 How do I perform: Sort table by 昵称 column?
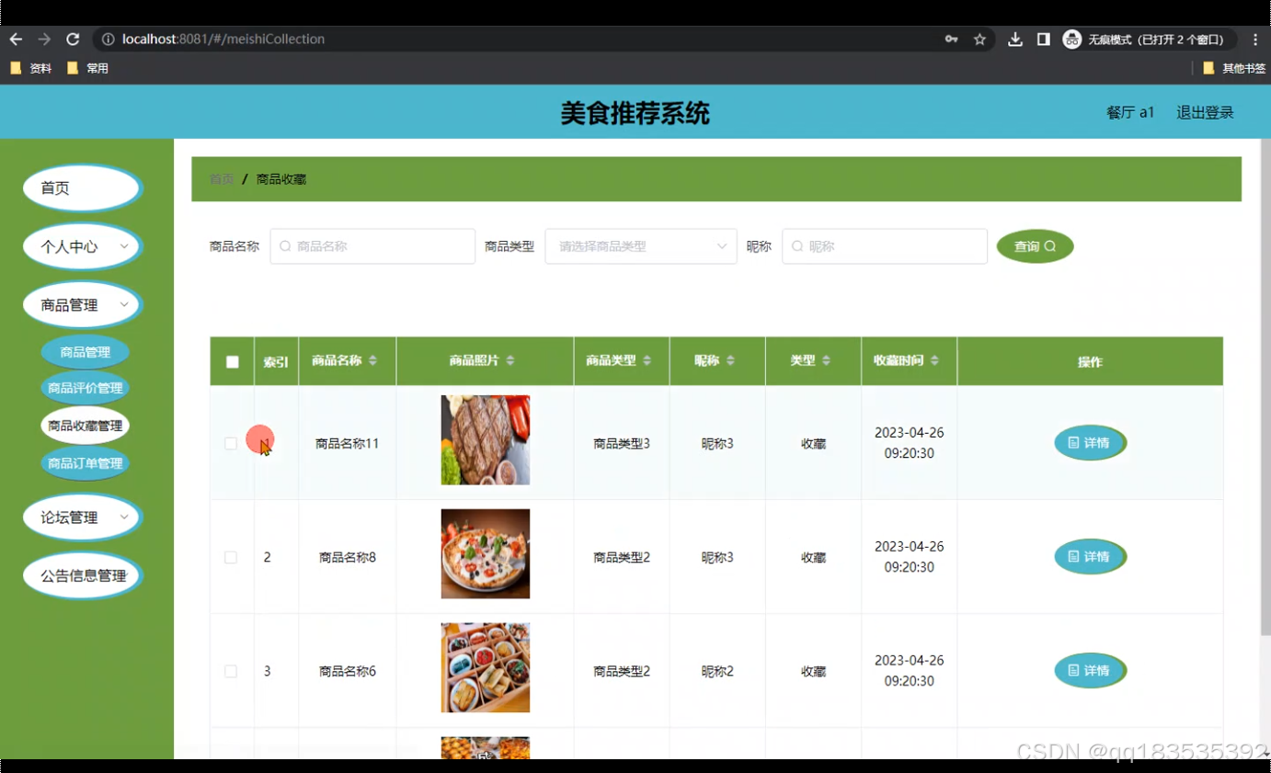pos(730,361)
